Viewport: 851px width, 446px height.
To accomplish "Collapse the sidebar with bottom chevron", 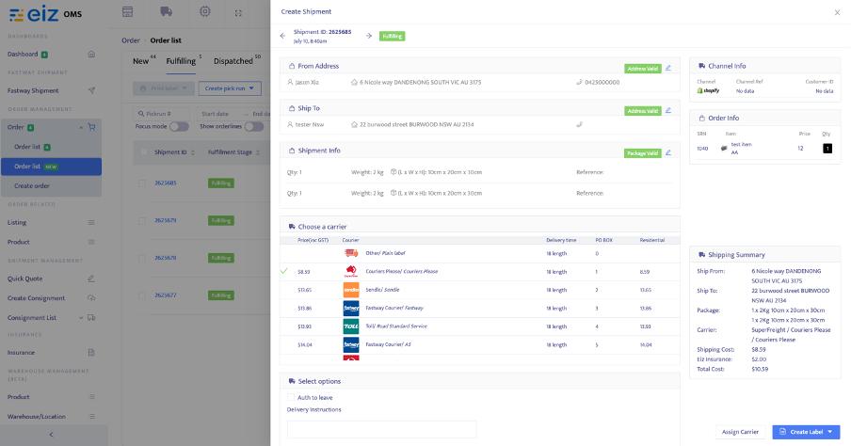I will pos(51,435).
